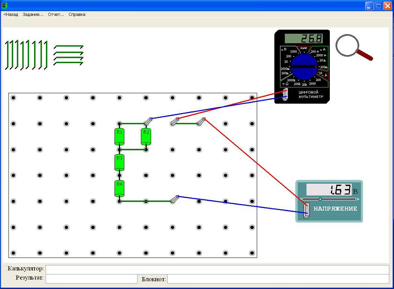Viewport: 394px width, 289px height.
Task: Select resistor R3 on the board
Action: coord(119,162)
